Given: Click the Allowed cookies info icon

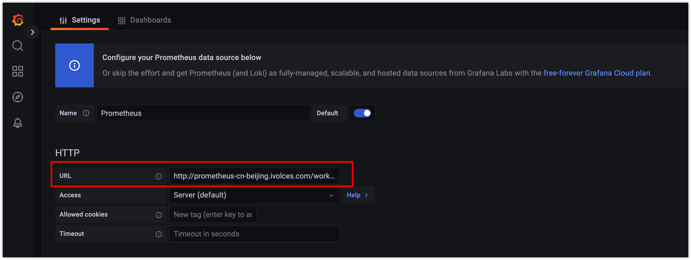Looking at the screenshot, I should pos(158,215).
